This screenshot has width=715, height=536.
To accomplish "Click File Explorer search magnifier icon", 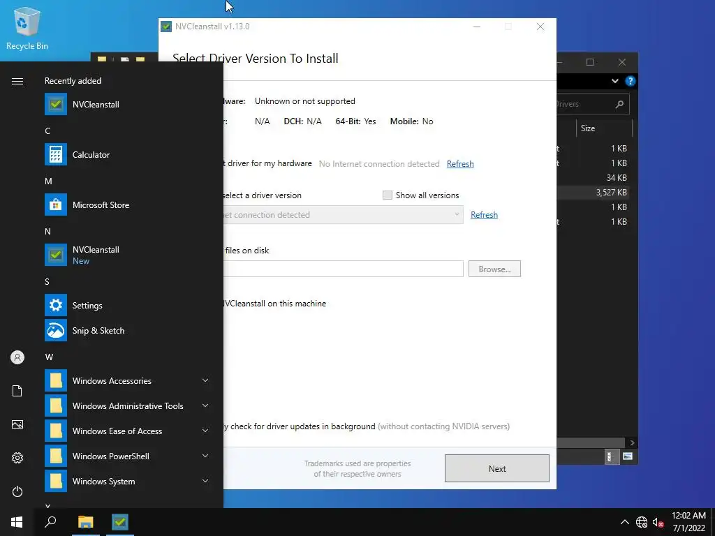I will point(619,105).
